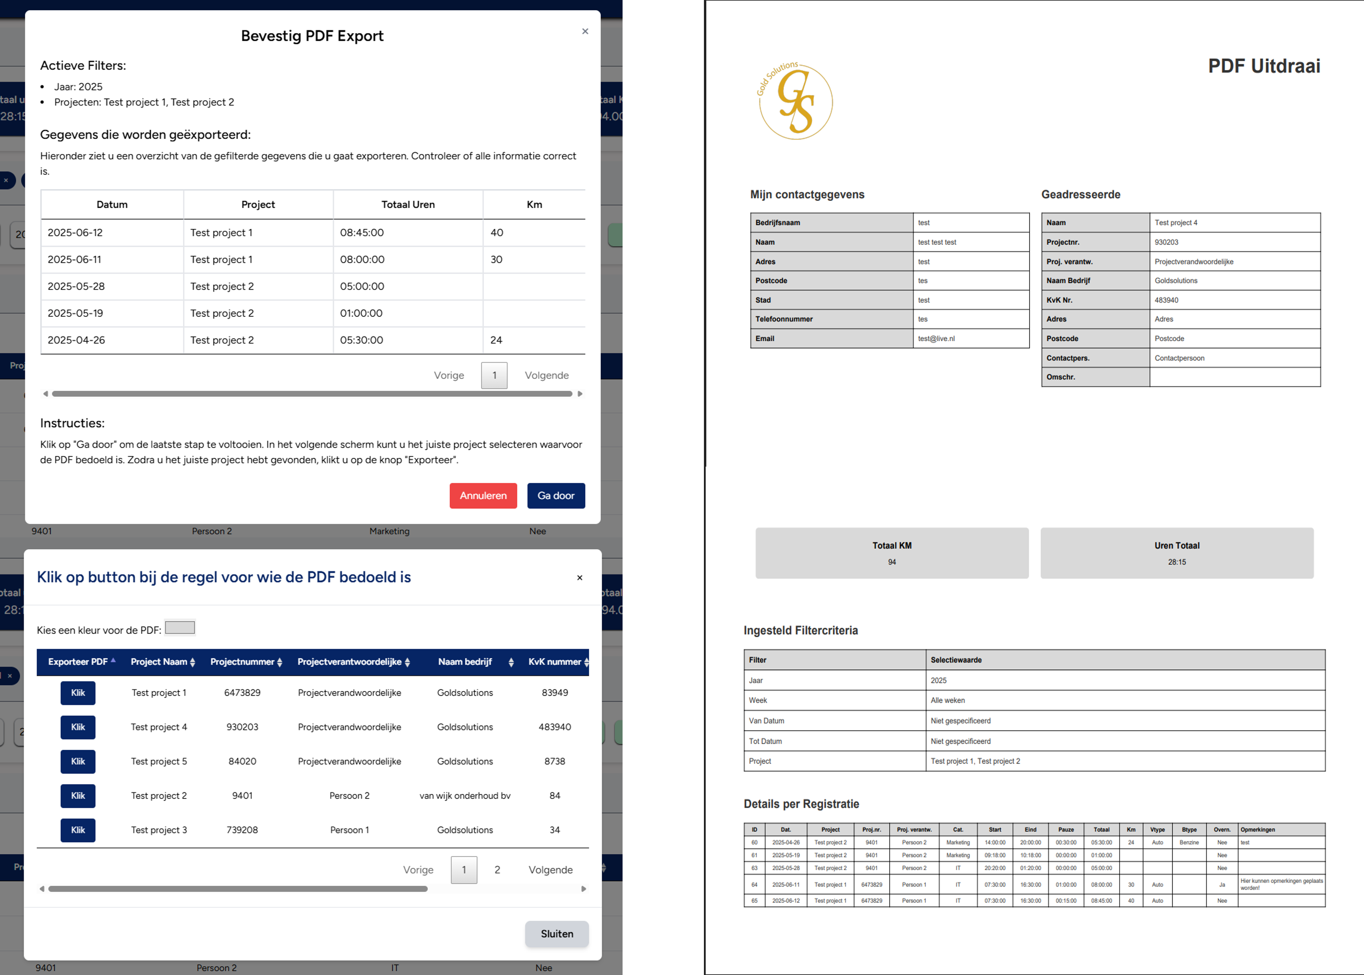Click the Ga door button
The width and height of the screenshot is (1364, 975).
click(x=556, y=496)
